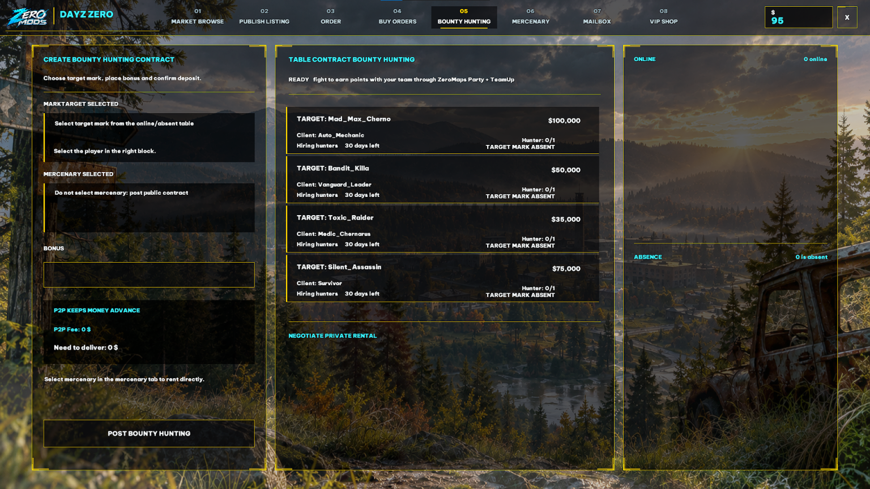Screen dimensions: 870x489
Task: Click the ONLINE section heading
Action: [x=645, y=59]
